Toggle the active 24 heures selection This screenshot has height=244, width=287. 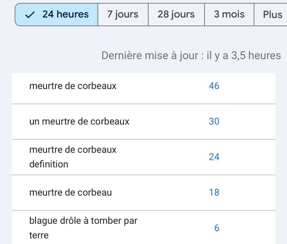(x=56, y=14)
